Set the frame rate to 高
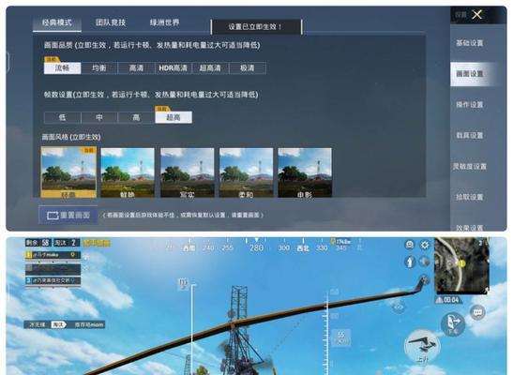 pos(136,117)
